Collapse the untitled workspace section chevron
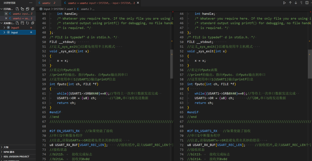312x161 pixels. point(2,23)
